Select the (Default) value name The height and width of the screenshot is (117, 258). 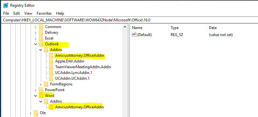tap(144, 35)
